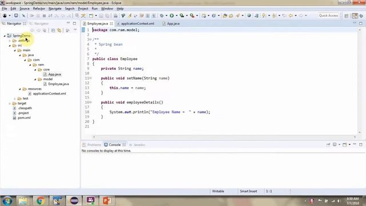Screen dimensions: 366x206
Task: Collapse the SpringDemo project node
Action: pyautogui.click(x=5, y=35)
